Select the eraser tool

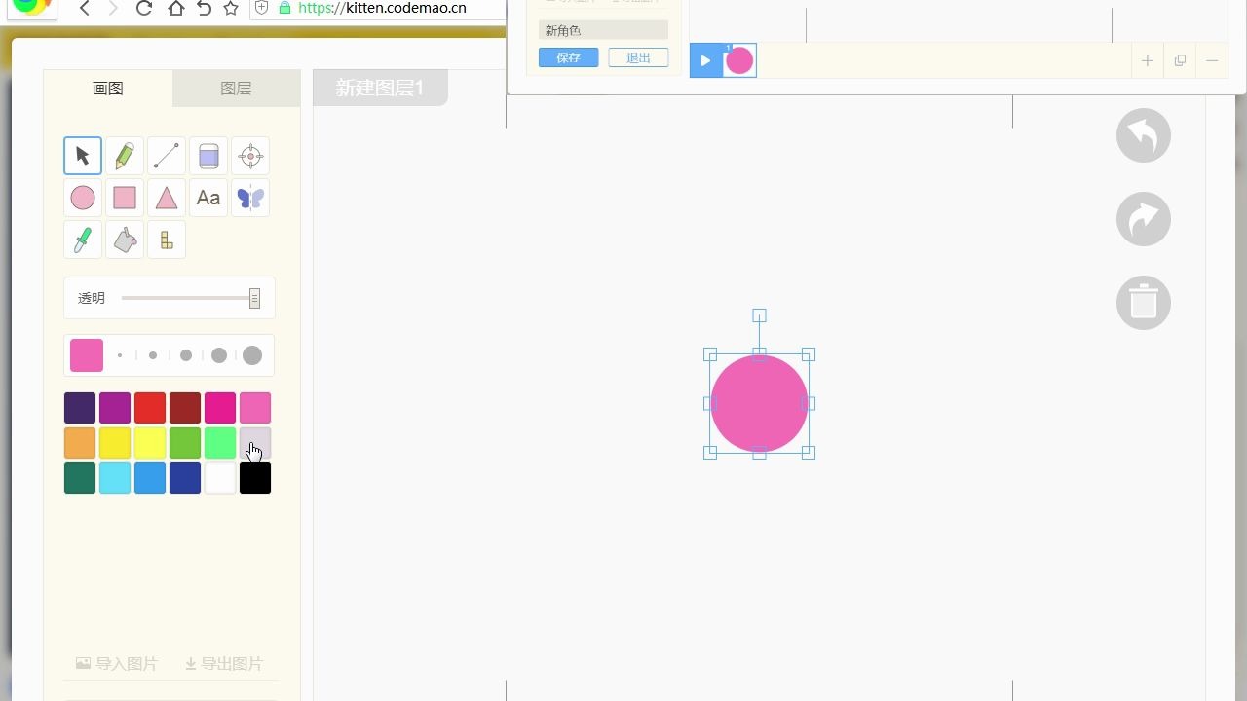pos(208,156)
